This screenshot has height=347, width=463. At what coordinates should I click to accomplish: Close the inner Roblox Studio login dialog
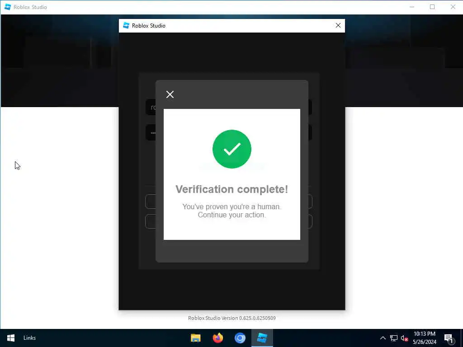click(x=338, y=26)
